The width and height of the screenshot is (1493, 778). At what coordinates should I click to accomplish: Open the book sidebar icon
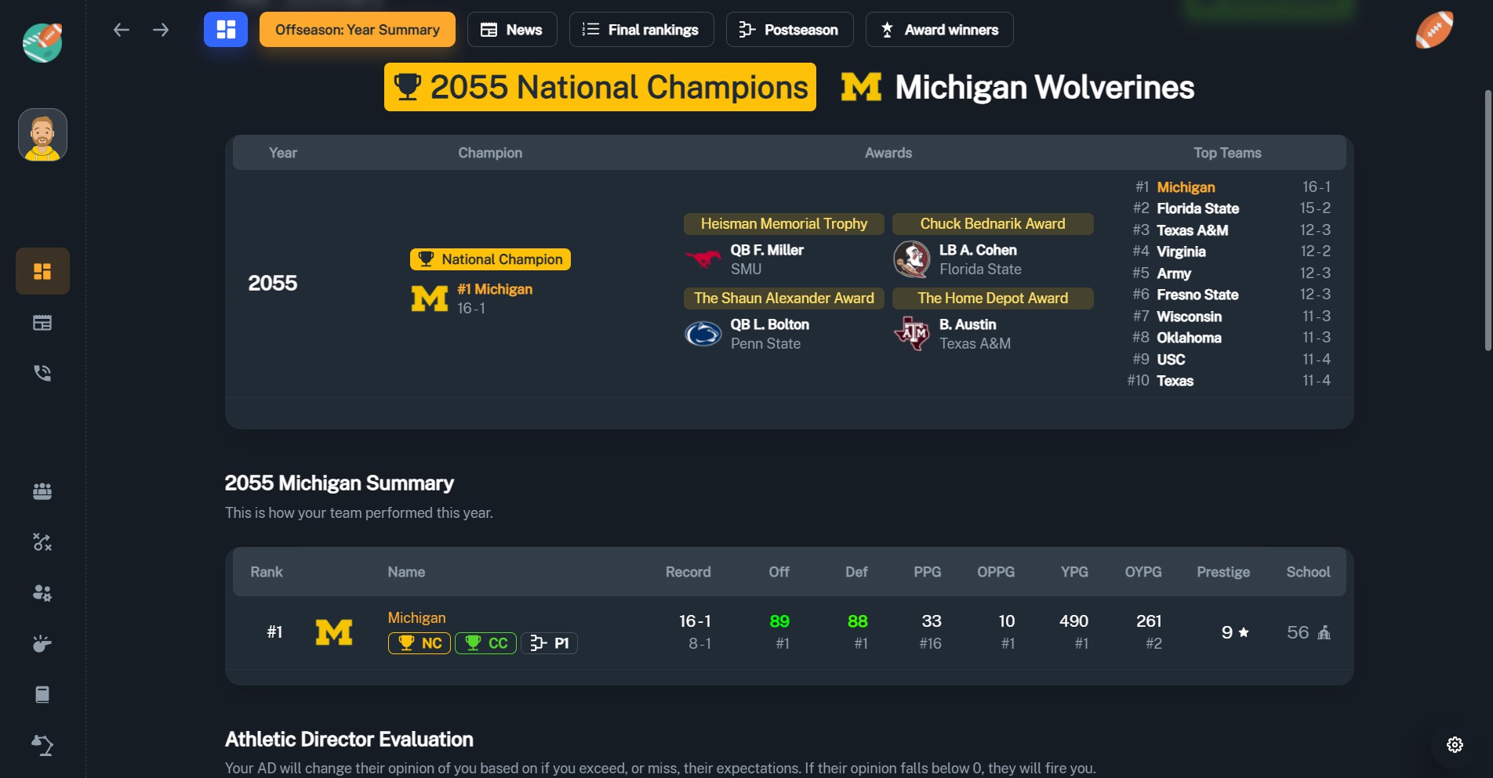42,695
